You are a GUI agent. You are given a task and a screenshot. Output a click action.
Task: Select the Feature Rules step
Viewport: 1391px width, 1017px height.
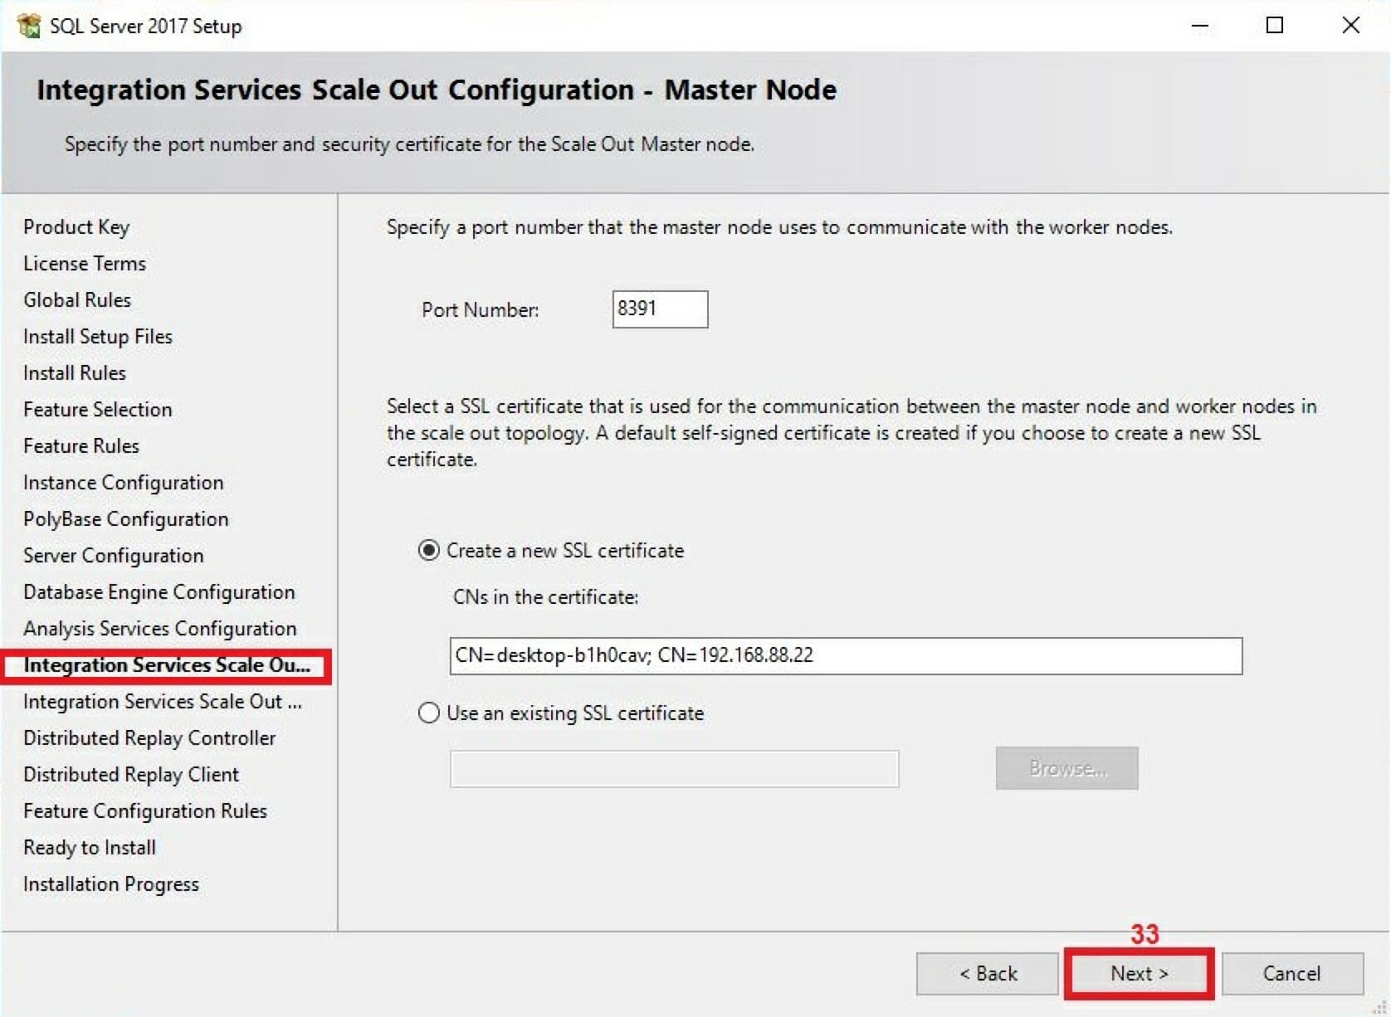(81, 446)
